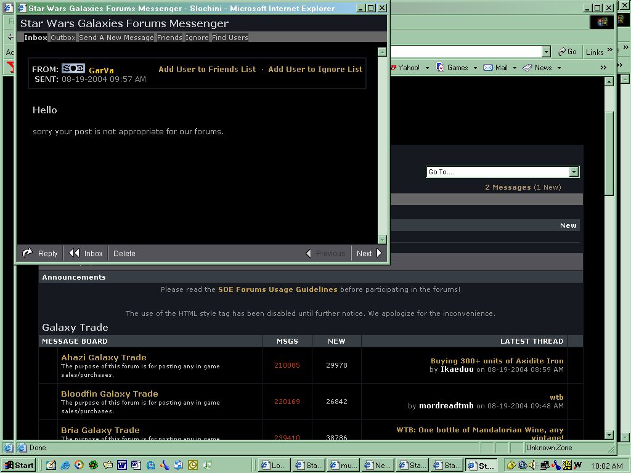631x473 pixels.
Task: Open the Ahazi Galaxy Trade forum
Action: tap(104, 357)
